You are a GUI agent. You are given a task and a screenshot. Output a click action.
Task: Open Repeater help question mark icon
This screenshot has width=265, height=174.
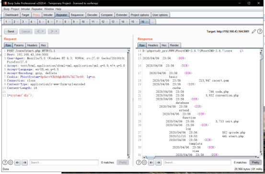(260, 32)
